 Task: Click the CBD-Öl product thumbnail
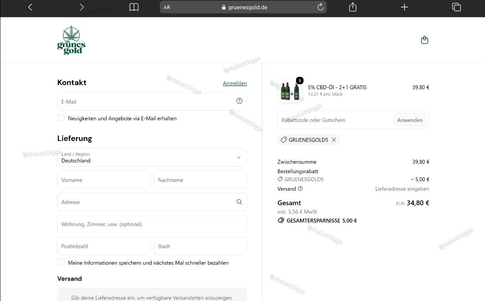(290, 90)
